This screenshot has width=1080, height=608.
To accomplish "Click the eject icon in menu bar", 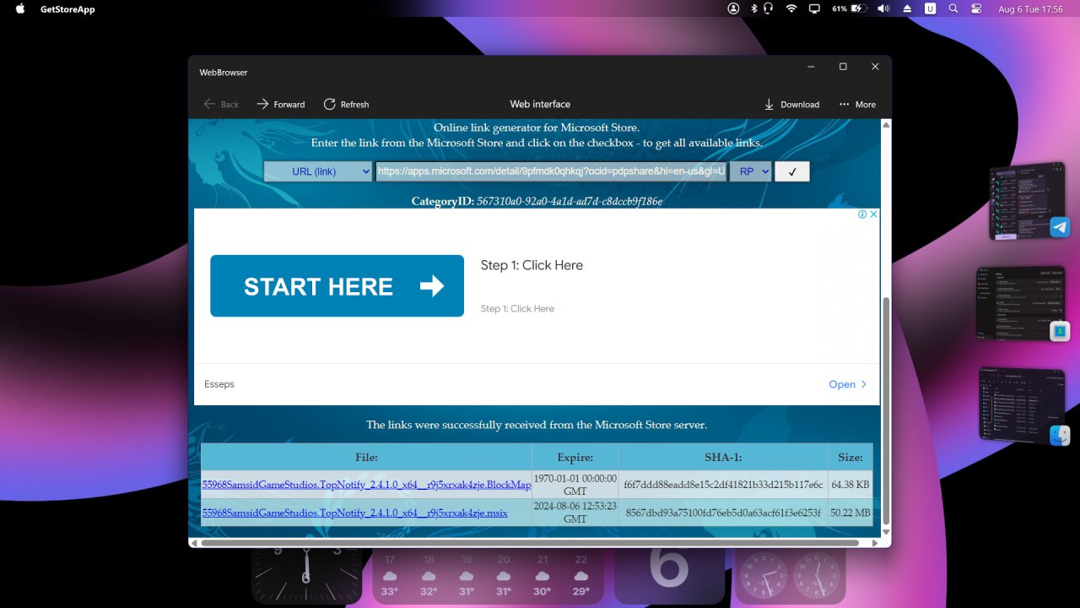I will 908,8.
